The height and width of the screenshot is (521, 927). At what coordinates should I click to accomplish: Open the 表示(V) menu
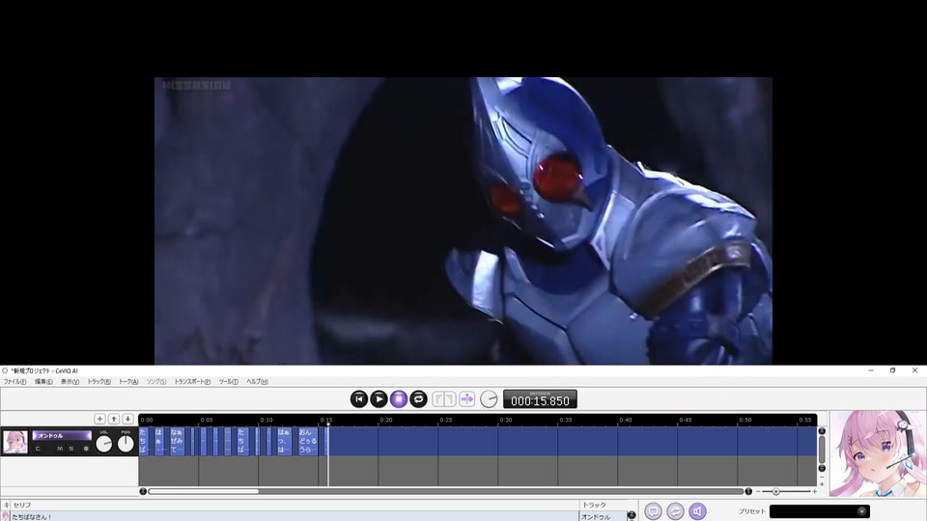[70, 382]
